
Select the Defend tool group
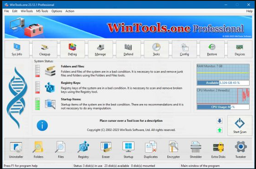(x=128, y=49)
